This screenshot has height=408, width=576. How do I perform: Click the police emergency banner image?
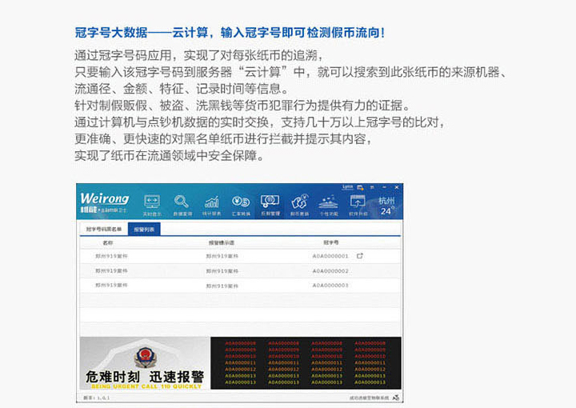(144, 363)
